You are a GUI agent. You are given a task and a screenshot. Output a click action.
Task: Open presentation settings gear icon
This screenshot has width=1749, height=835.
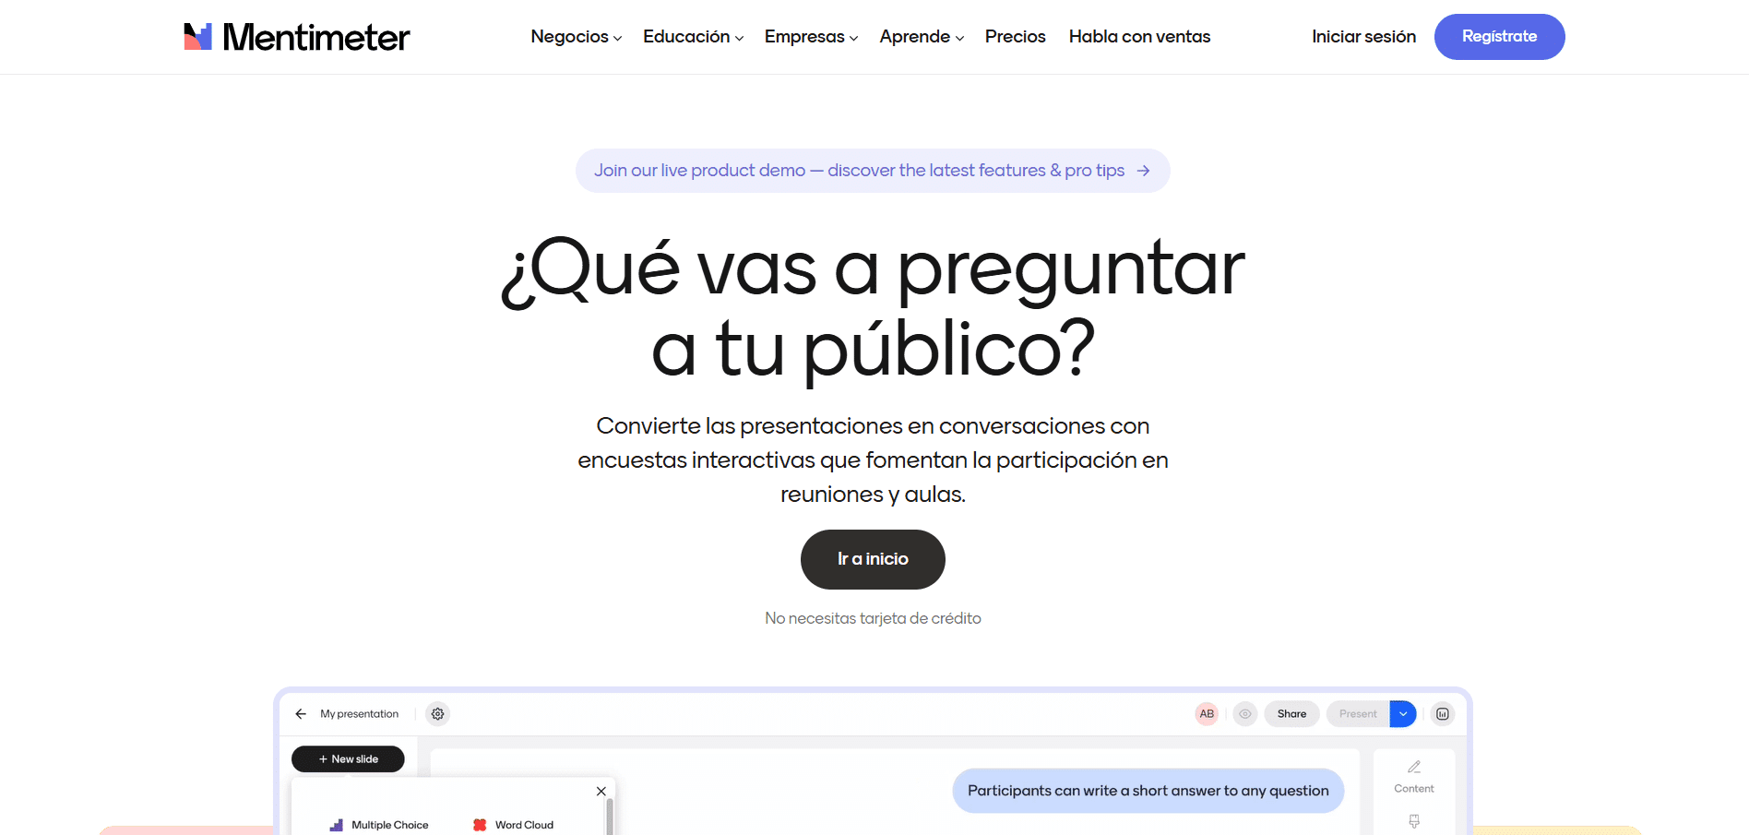pos(438,714)
